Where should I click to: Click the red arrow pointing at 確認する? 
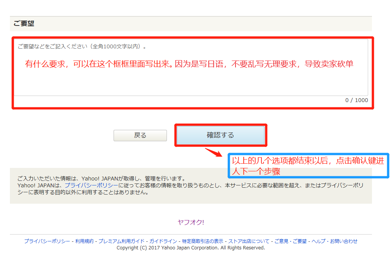coord(213,152)
